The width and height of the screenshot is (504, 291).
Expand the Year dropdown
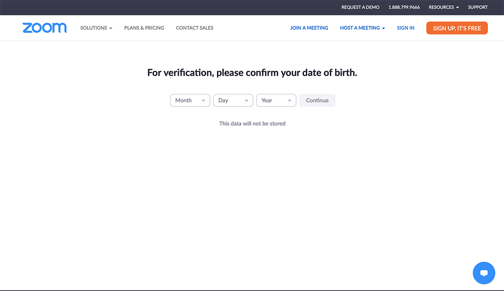276,100
